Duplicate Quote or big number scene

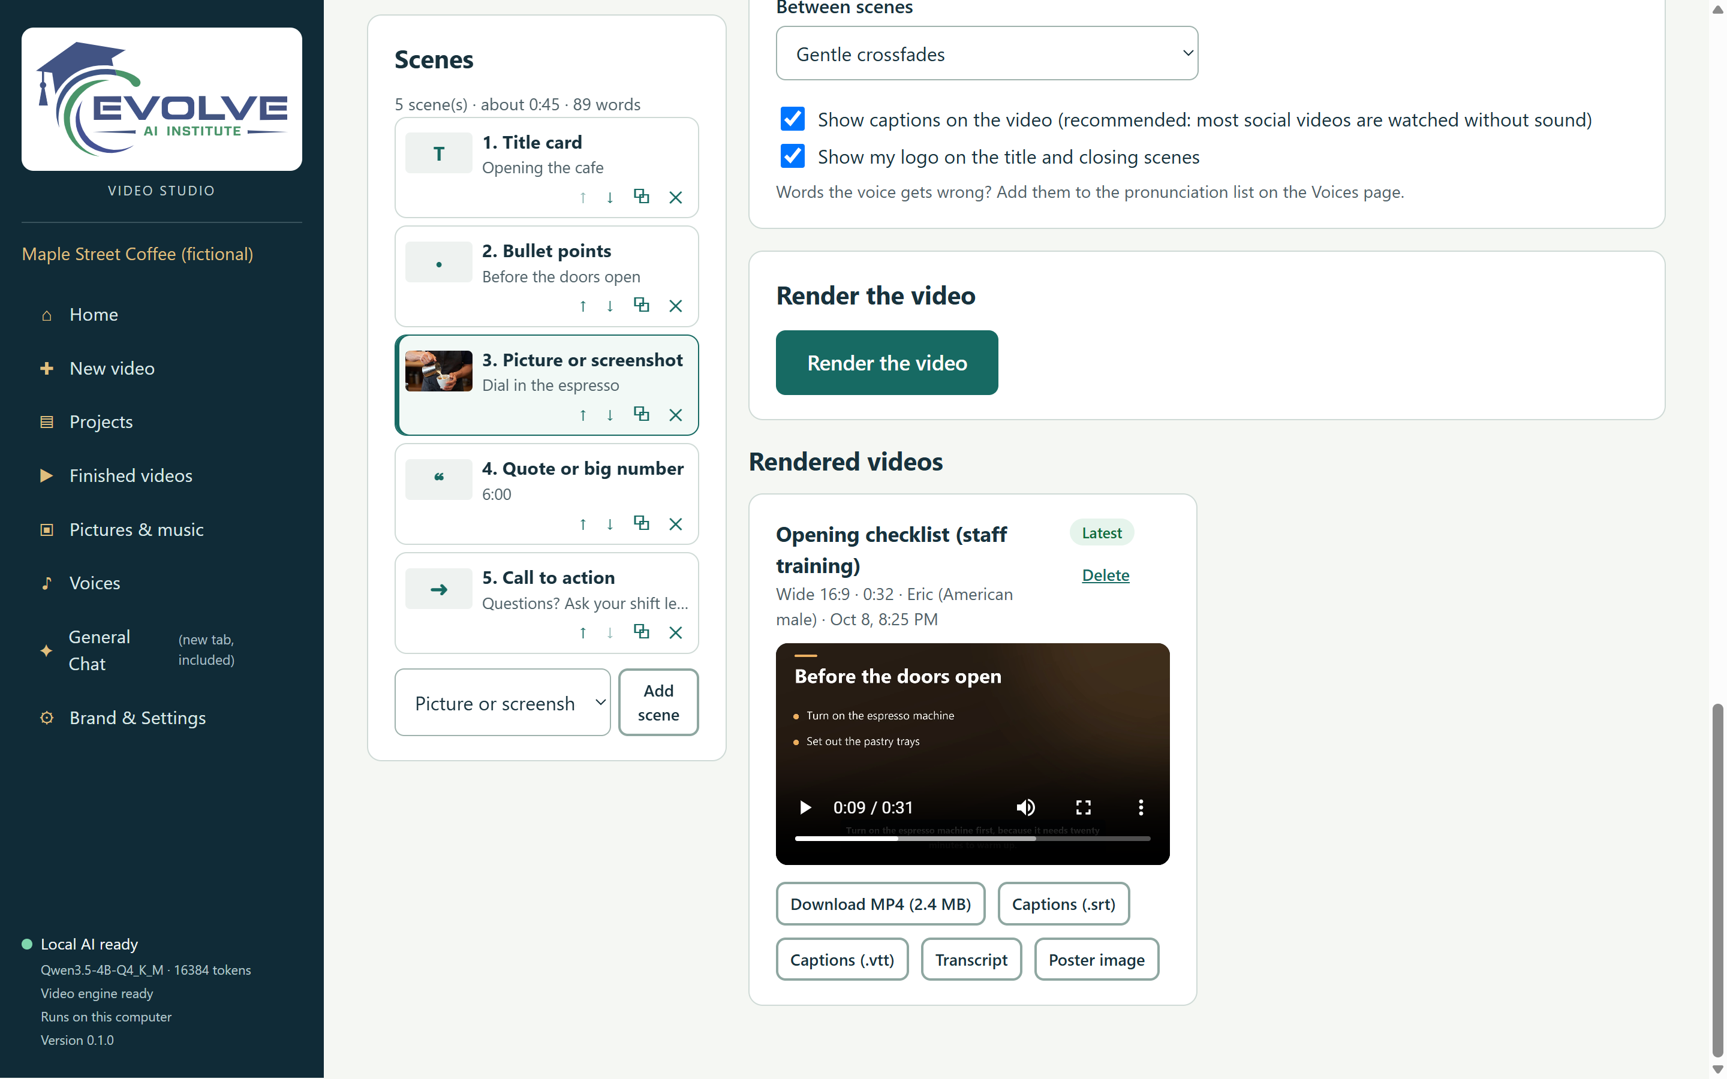[x=642, y=524]
